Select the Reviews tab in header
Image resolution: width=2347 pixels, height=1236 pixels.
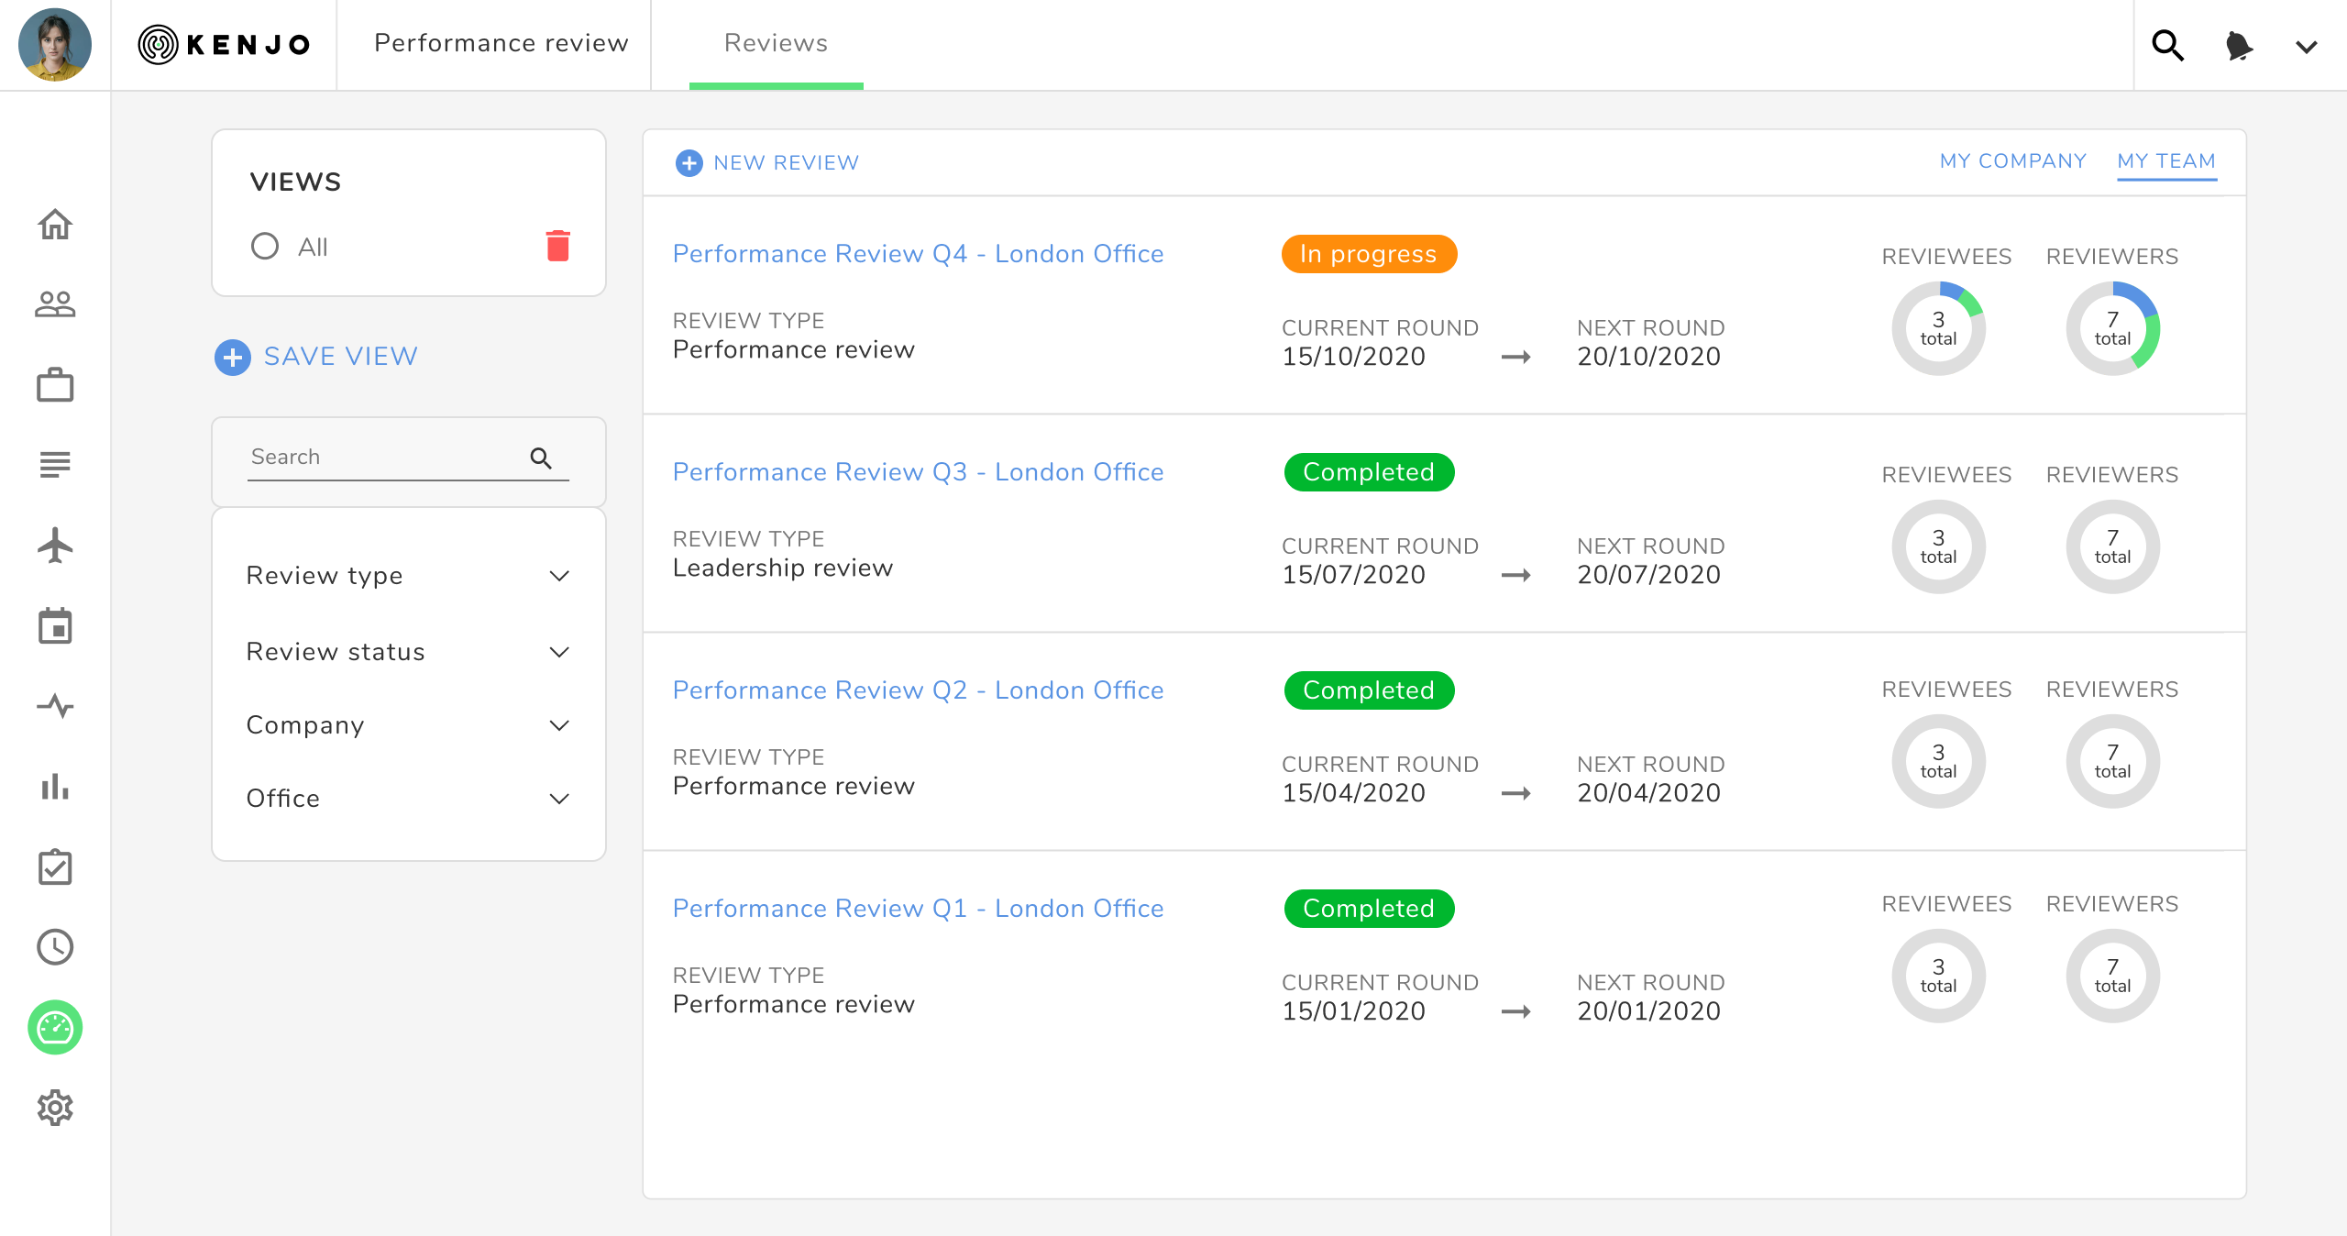776,43
